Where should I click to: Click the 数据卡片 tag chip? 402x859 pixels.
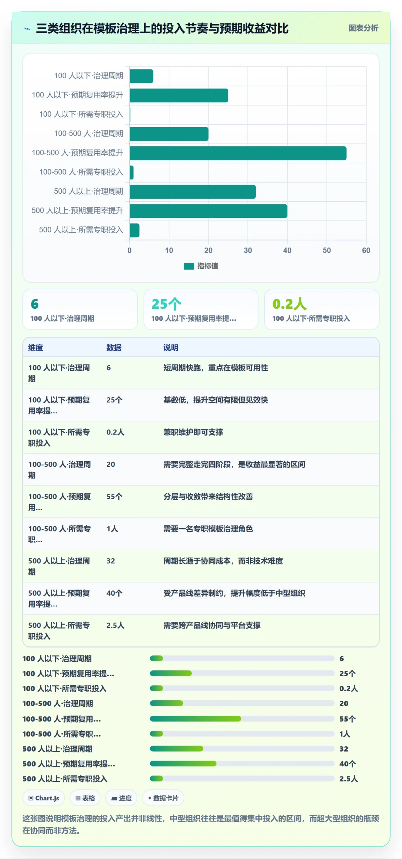click(x=163, y=798)
